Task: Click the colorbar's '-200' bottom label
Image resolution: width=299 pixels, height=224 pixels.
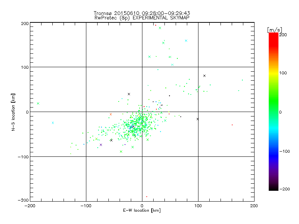Action: pyautogui.click(x=284, y=189)
